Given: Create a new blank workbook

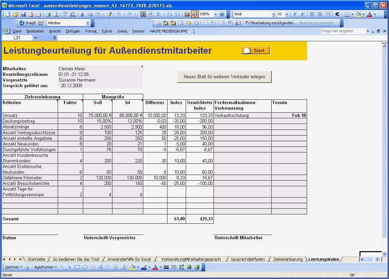Looking at the screenshot, I should click(x=8, y=14).
